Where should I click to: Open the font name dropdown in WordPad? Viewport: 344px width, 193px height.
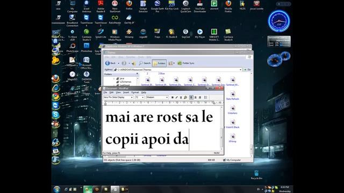click(x=132, y=98)
